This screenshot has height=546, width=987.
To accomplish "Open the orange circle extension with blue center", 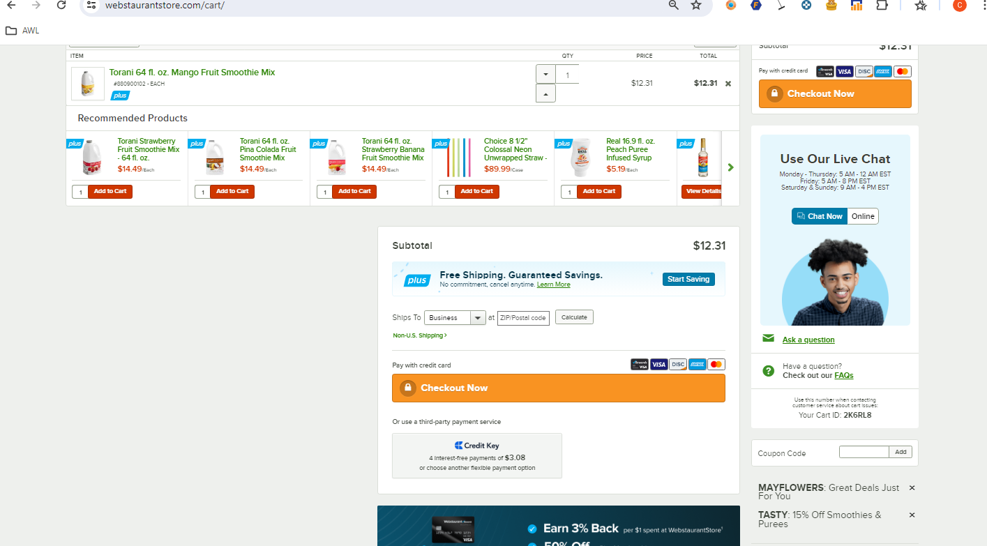I will coord(731,5).
